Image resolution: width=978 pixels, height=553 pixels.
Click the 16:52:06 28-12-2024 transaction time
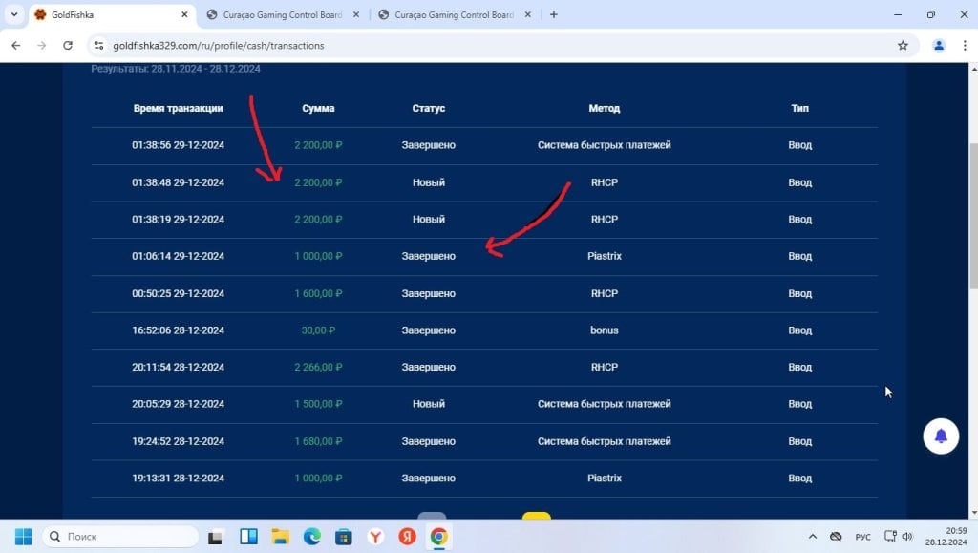(178, 330)
